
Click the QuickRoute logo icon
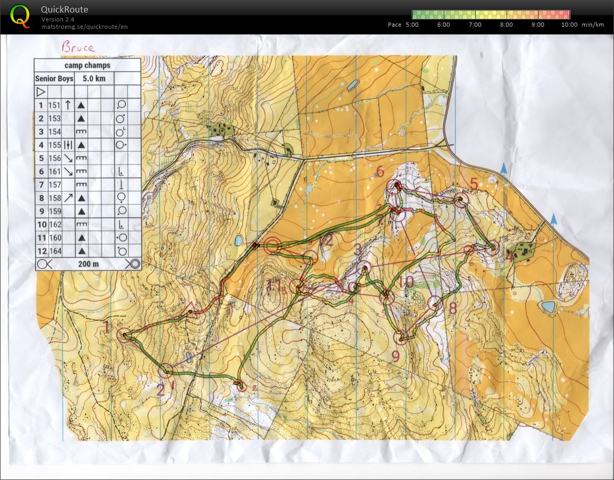pos(20,16)
